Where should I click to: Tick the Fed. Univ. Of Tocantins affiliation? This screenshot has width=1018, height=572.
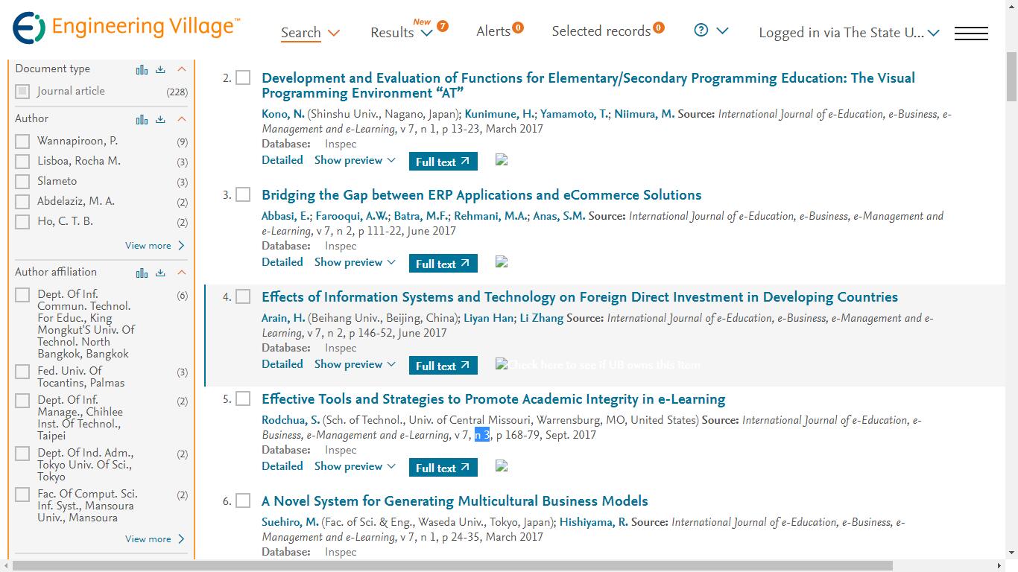pos(23,372)
